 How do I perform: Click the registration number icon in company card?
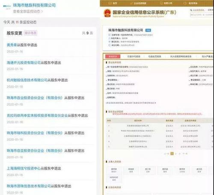point(110,35)
